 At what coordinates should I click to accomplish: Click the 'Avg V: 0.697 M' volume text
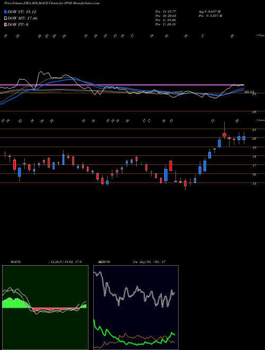(x=210, y=11)
